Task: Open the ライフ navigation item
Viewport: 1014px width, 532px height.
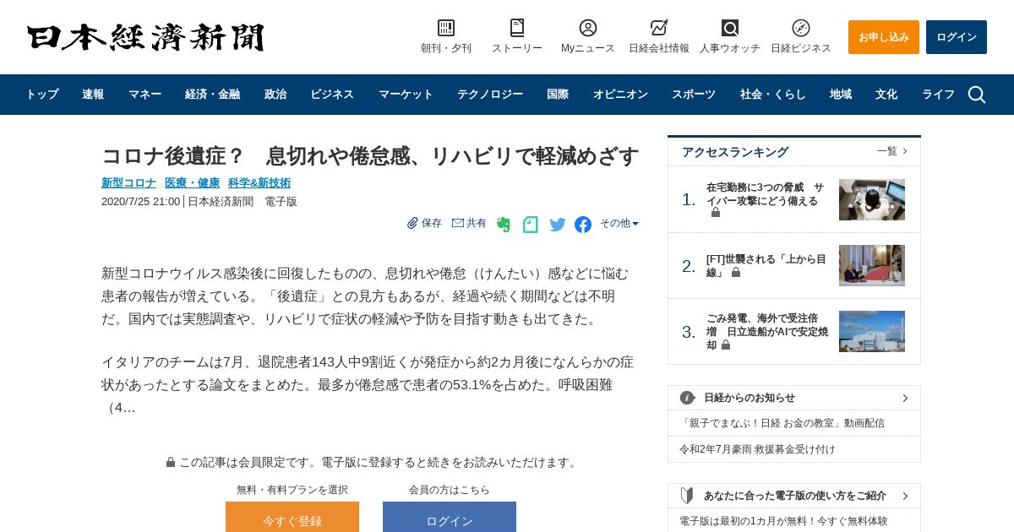Action: pos(938,95)
